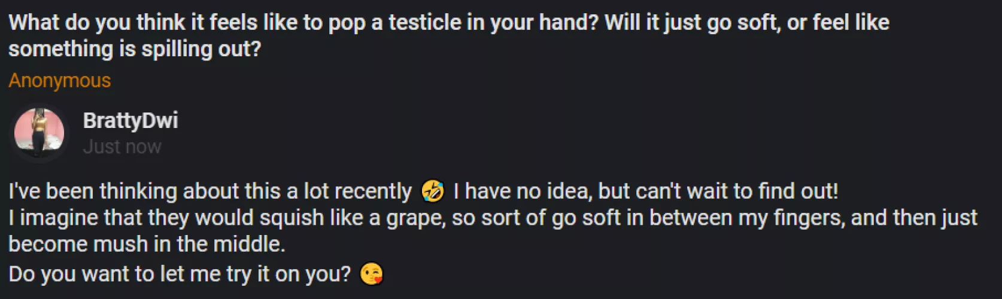
Task: Click the kissing face emoji
Action: pos(371,274)
